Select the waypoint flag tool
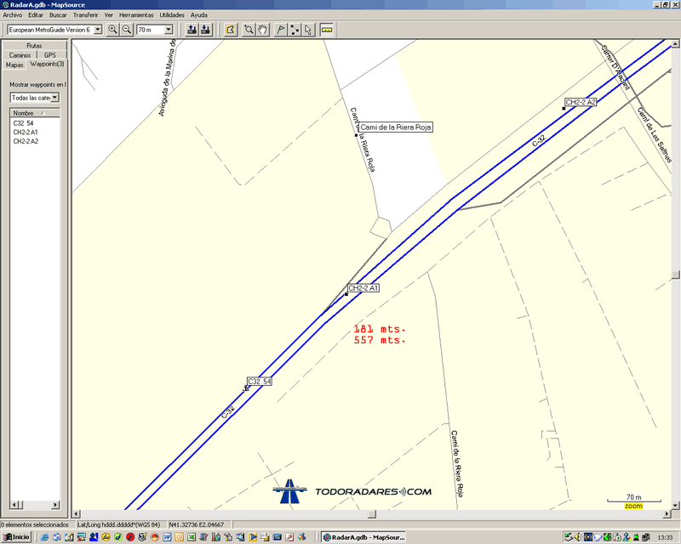681x544 pixels. coord(281,30)
